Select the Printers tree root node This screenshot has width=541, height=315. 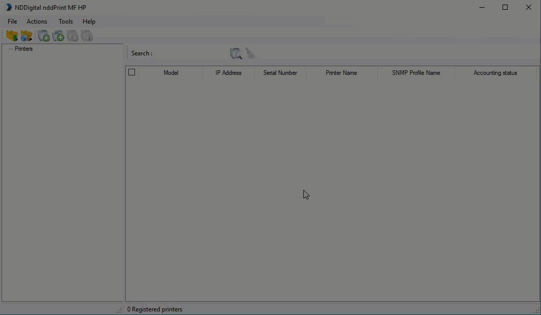pyautogui.click(x=24, y=49)
